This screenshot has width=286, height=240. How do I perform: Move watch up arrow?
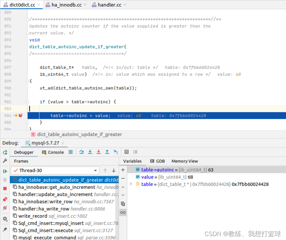click(x=123, y=187)
